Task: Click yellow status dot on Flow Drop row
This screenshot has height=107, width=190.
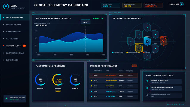Action: [x=91, y=86]
